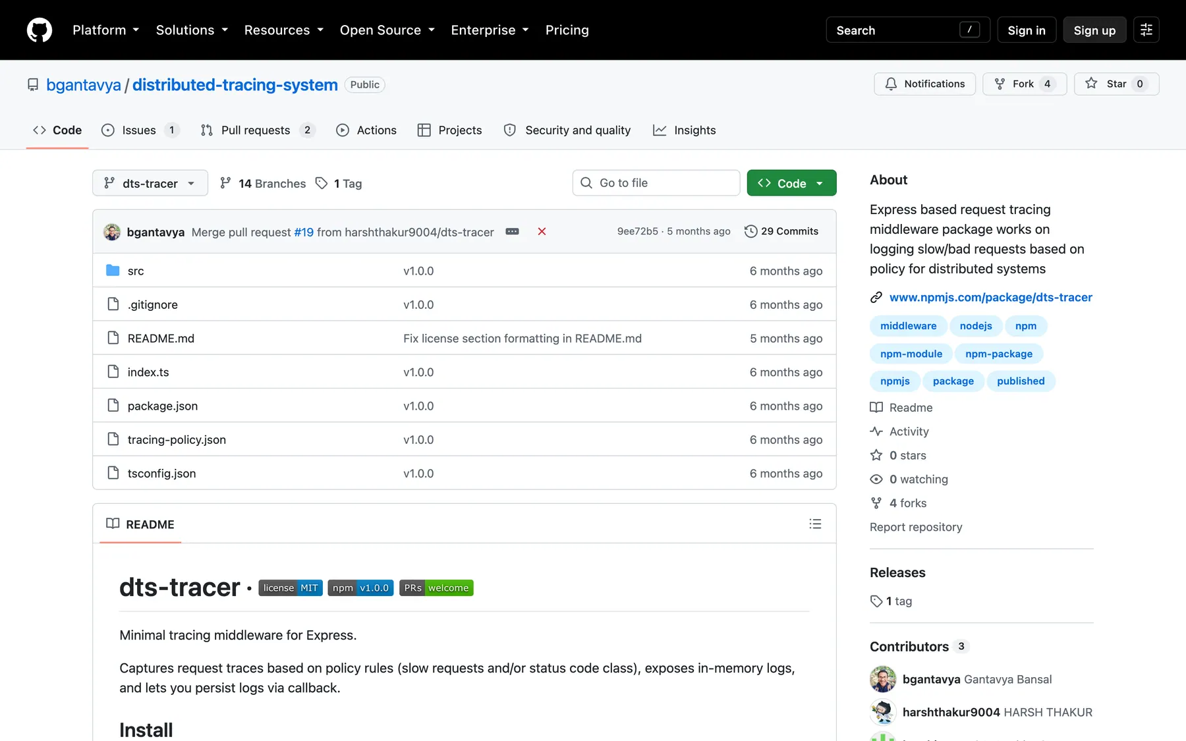The image size is (1186, 741).
Task: Click the repository icon beside bgantavya
Action: [x=33, y=85]
